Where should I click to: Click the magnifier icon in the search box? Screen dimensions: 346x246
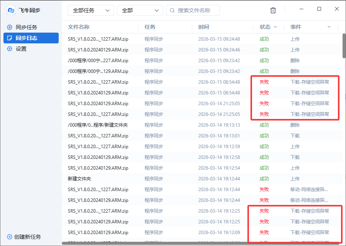pos(172,10)
